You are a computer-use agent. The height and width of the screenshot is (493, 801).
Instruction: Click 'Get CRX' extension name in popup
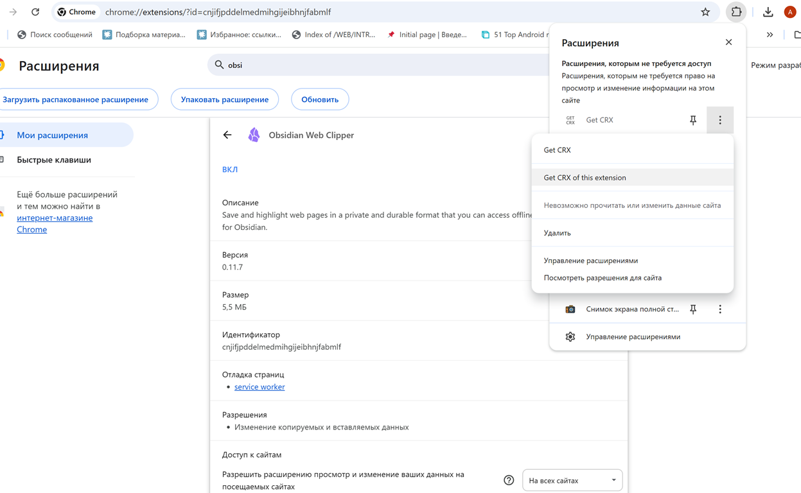tap(599, 120)
